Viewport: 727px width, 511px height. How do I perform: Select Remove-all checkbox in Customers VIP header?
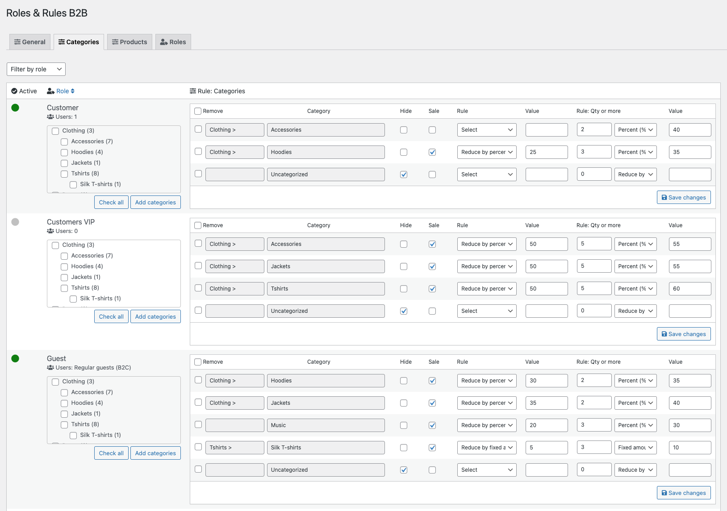198,225
